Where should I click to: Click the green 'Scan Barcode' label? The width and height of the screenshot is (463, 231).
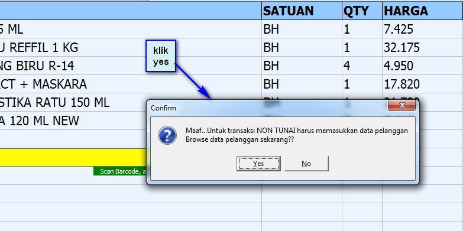point(120,171)
